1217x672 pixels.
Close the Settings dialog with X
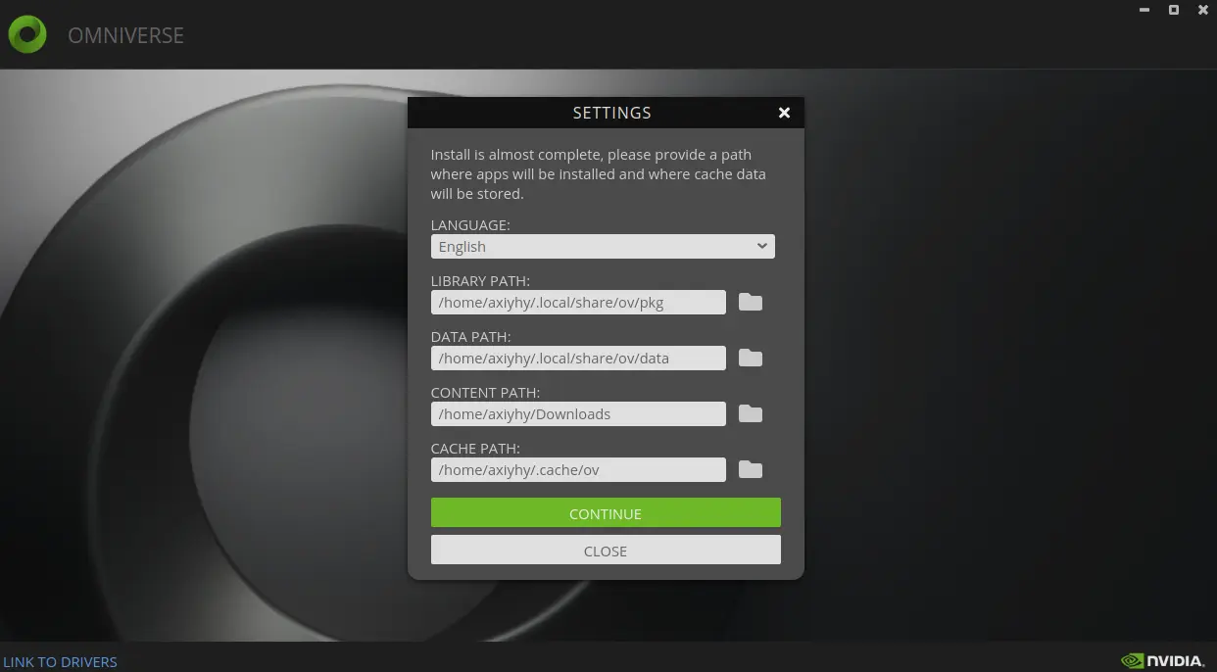click(784, 113)
